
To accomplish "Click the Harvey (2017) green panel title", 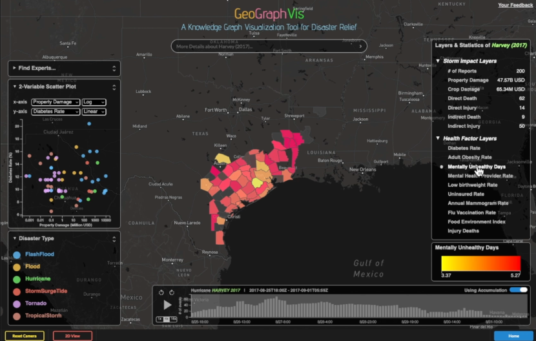I will click(510, 45).
